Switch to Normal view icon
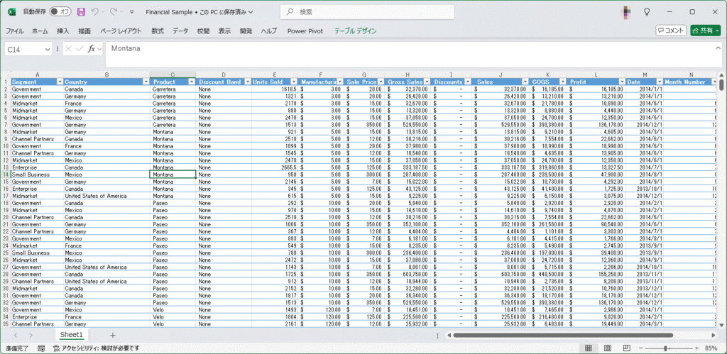The image size is (727, 354). (x=589, y=348)
